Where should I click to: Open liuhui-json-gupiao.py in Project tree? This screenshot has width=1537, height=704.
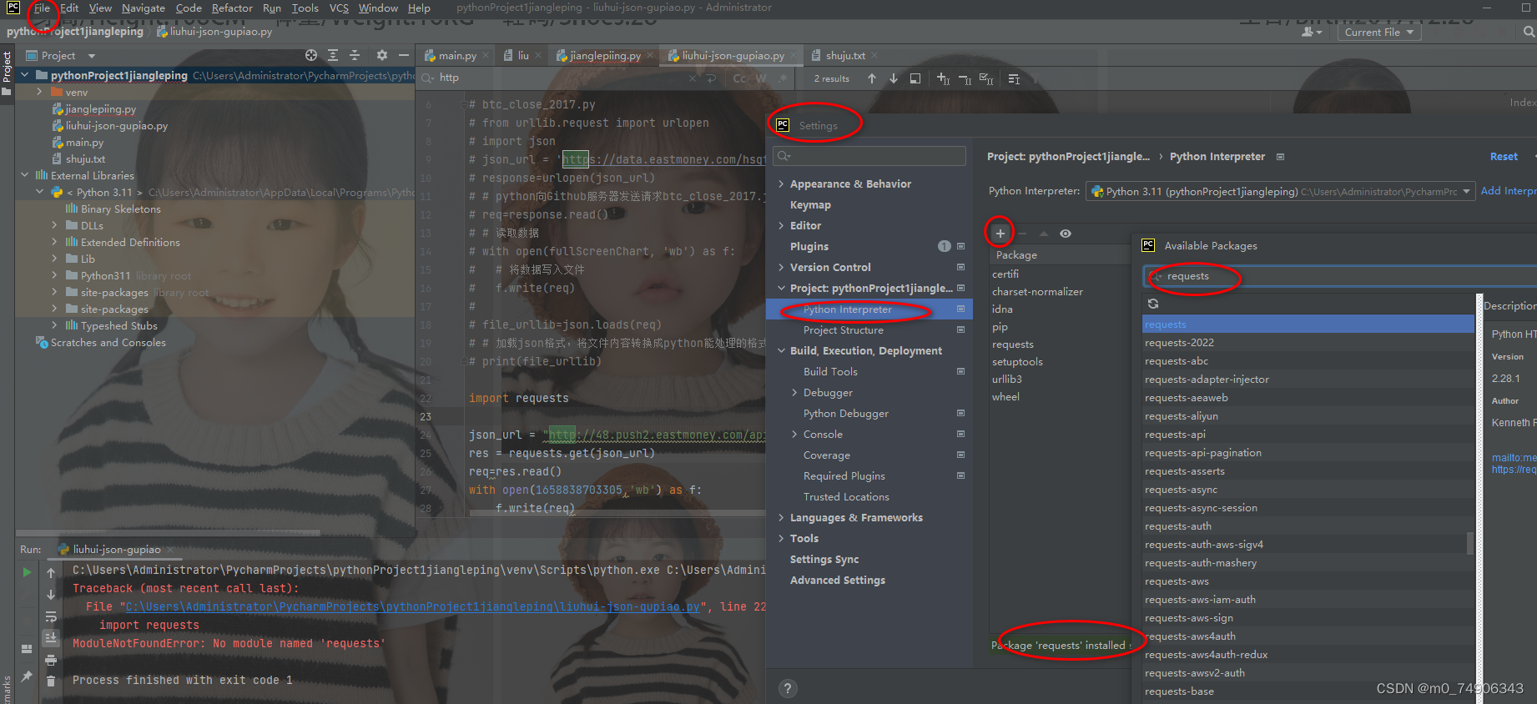click(x=117, y=126)
